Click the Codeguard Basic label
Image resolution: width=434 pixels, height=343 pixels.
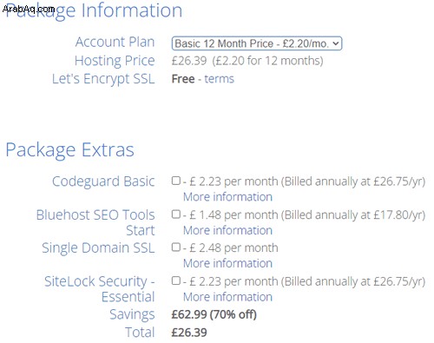coord(103,181)
